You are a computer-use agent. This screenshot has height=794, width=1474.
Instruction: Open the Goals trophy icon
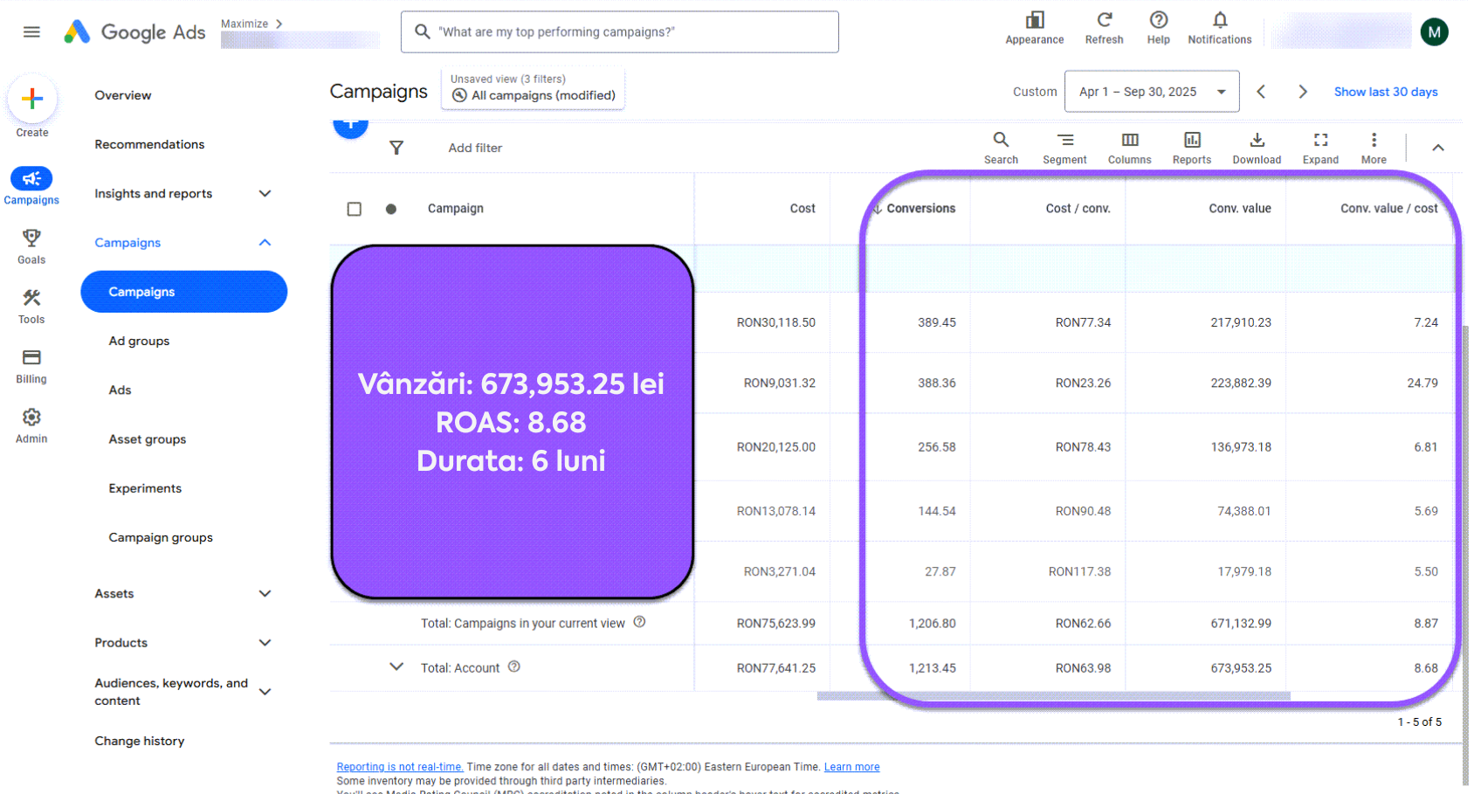pyautogui.click(x=31, y=238)
